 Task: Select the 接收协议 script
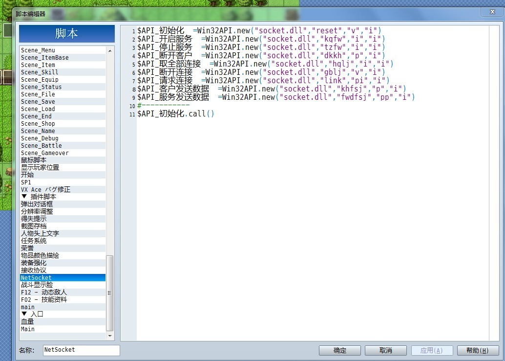63,271
